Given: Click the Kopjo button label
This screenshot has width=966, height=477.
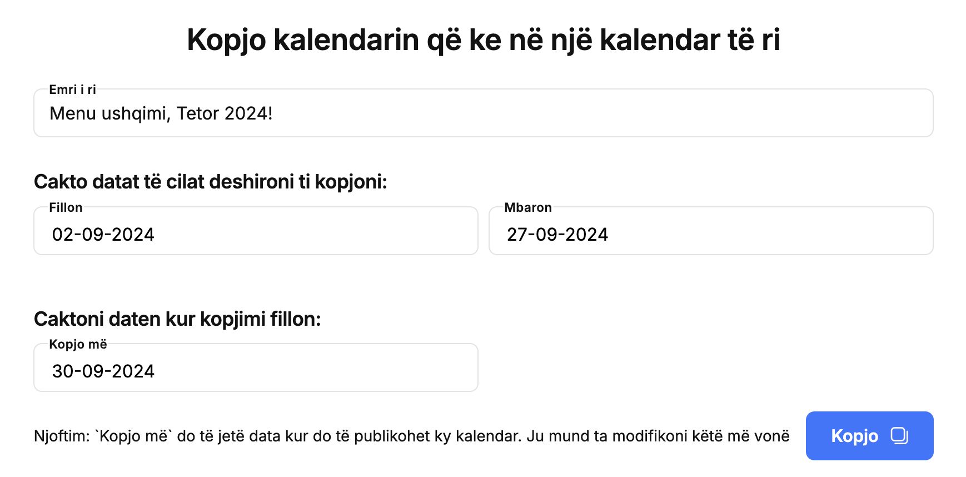Looking at the screenshot, I should [854, 436].
